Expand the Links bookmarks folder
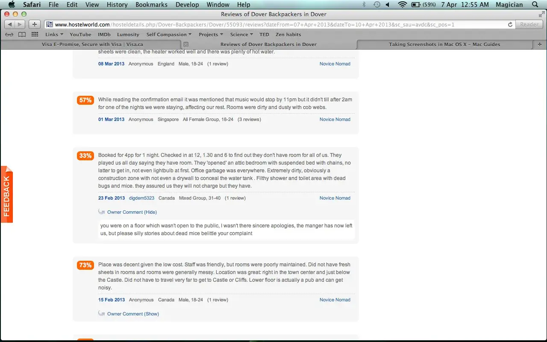Screen dimensions: 547x342 54,35
